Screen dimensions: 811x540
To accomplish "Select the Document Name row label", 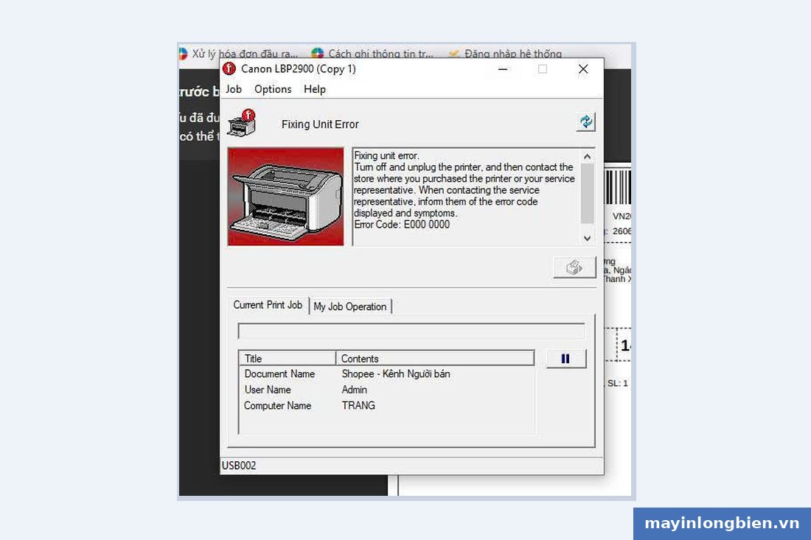I will (x=279, y=374).
